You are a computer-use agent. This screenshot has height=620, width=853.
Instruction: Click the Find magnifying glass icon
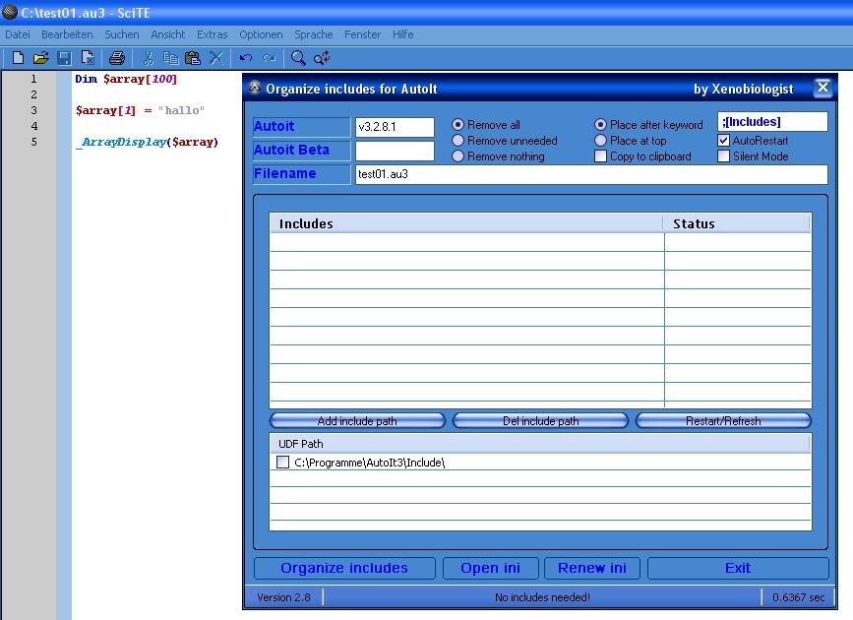click(298, 58)
